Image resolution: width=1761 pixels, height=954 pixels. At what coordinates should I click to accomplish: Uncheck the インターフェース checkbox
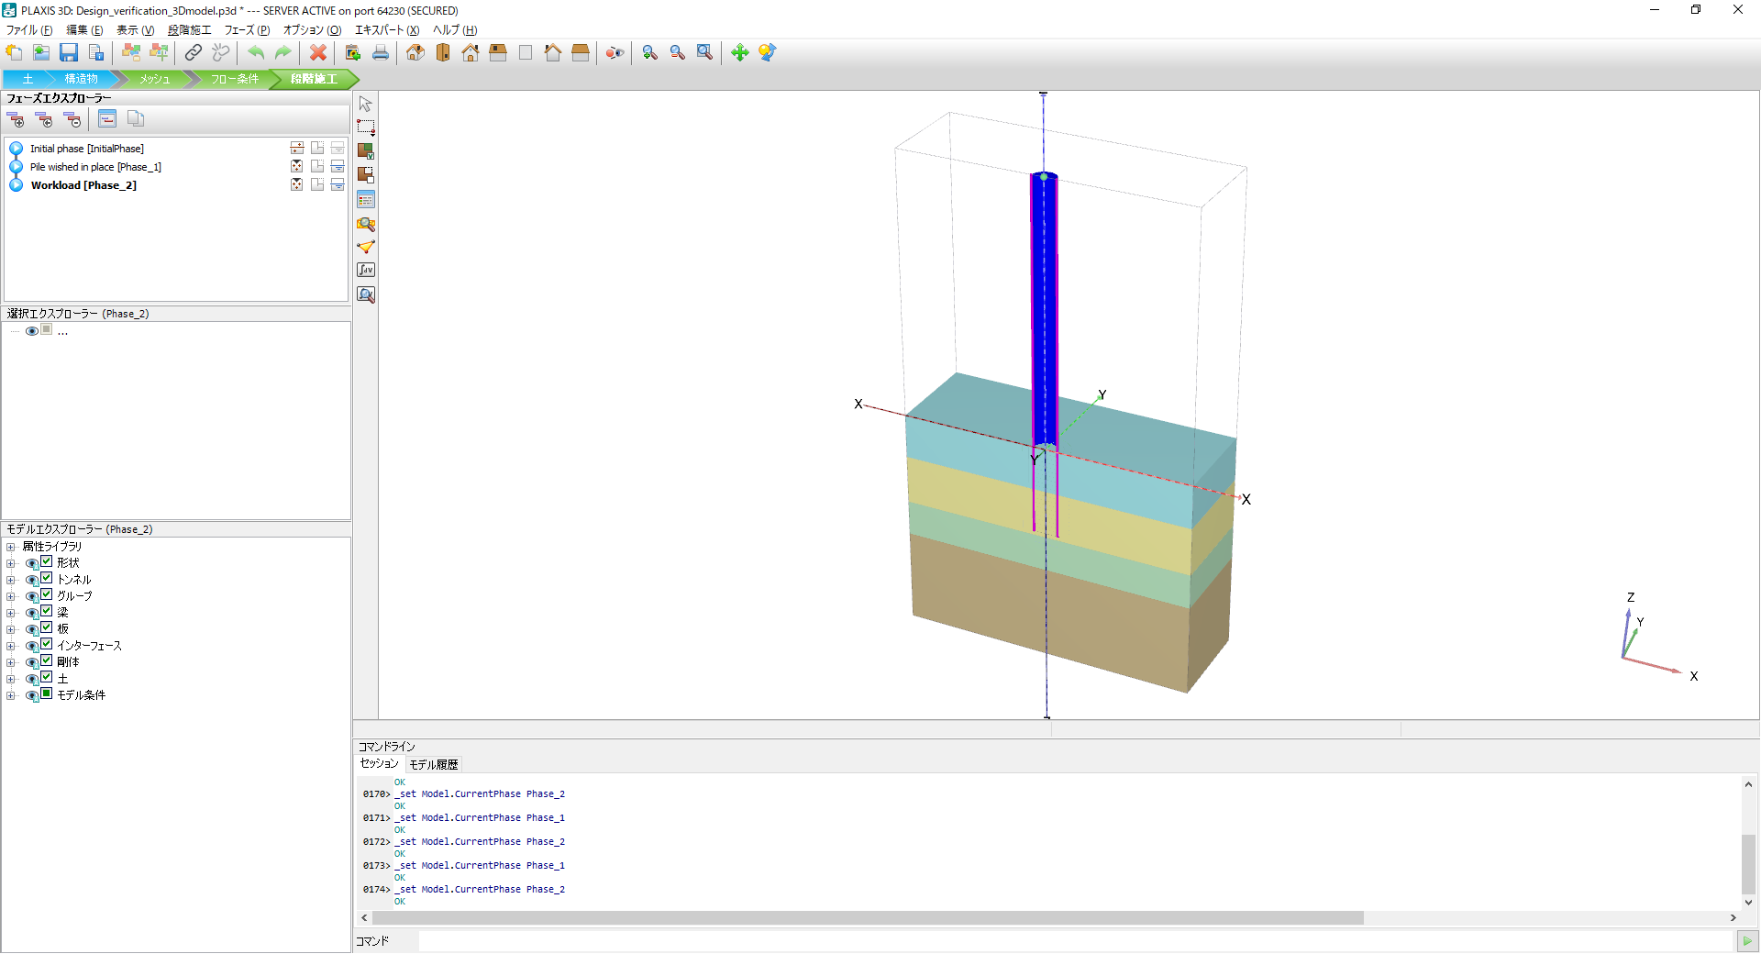point(47,645)
